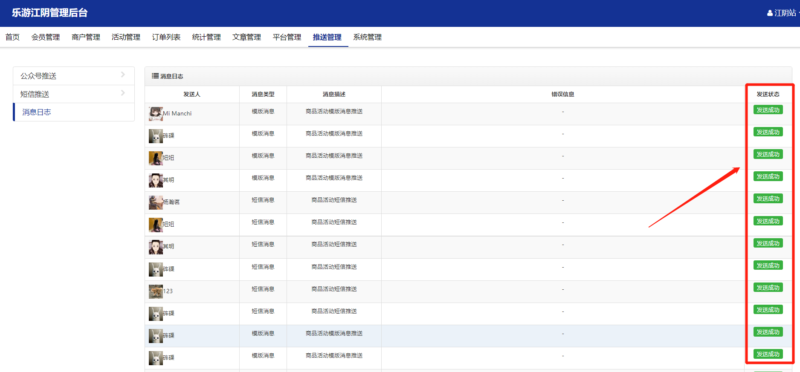Switch to 订单列表 page
The width and height of the screenshot is (800, 372).
point(166,37)
